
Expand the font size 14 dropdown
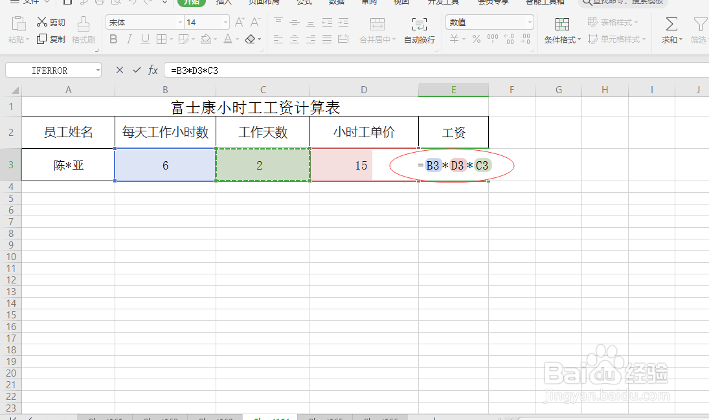click(x=225, y=21)
